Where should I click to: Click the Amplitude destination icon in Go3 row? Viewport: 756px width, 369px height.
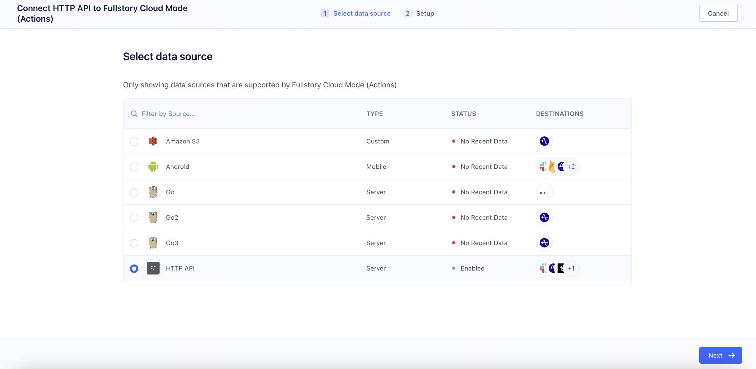click(x=544, y=243)
